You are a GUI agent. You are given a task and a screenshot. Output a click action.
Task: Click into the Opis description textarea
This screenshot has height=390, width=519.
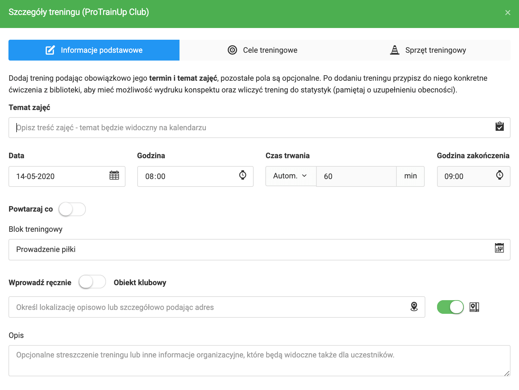(x=259, y=361)
